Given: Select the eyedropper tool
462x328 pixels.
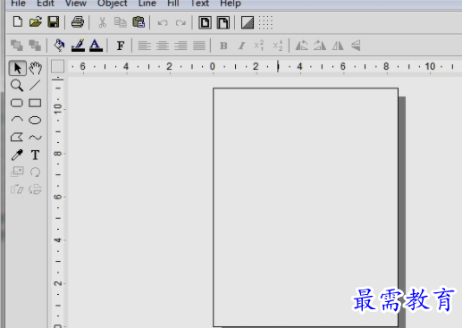Looking at the screenshot, I should [17, 155].
